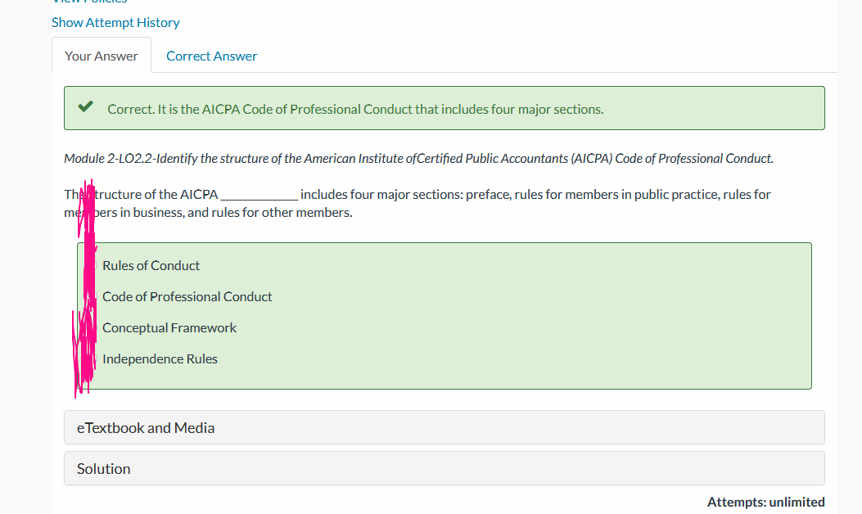This screenshot has height=514, width=862.
Task: Pick the Independence Rules answer choice
Action: coord(160,359)
